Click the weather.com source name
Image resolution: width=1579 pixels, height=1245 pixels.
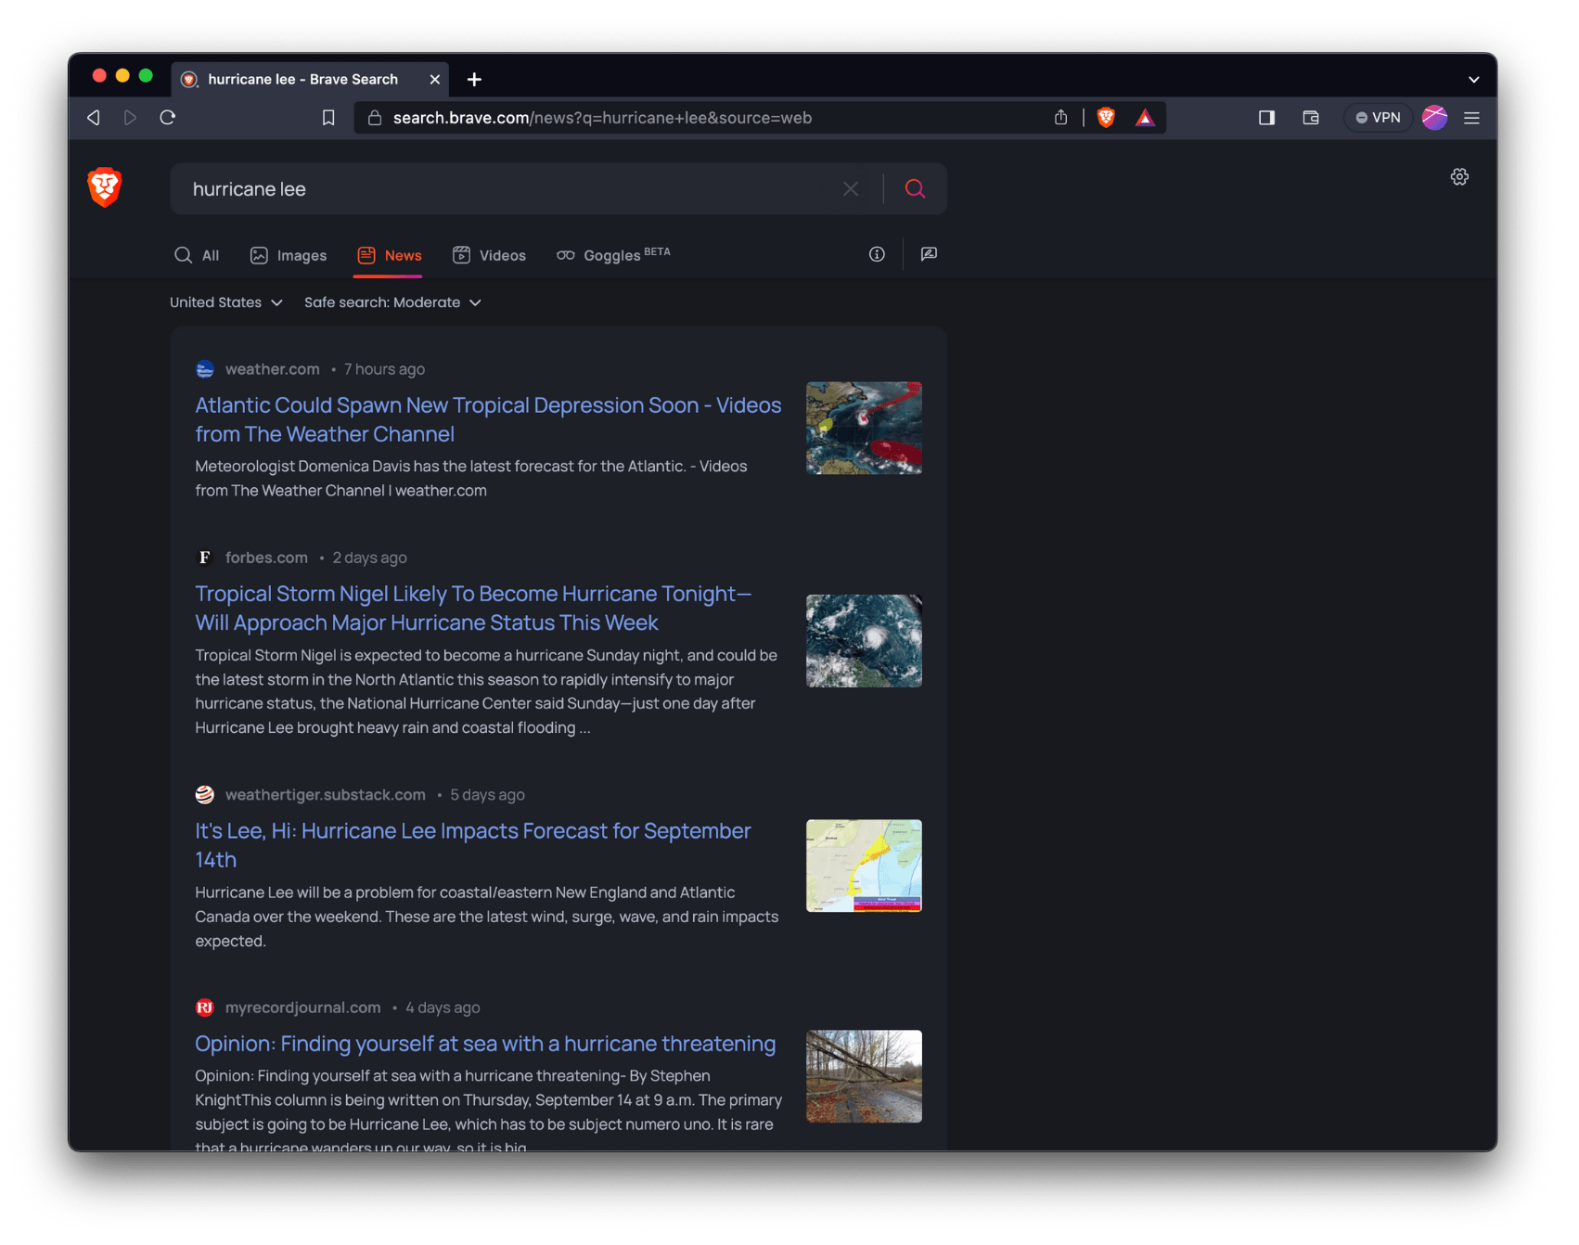[272, 369]
